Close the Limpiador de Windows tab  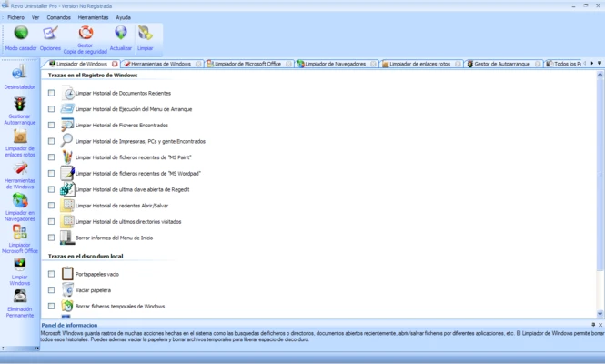pos(115,64)
